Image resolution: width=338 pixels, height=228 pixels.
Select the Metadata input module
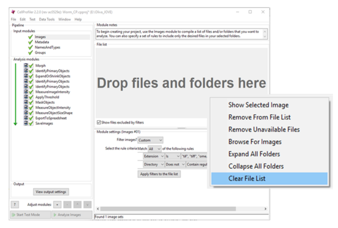[x=42, y=42]
